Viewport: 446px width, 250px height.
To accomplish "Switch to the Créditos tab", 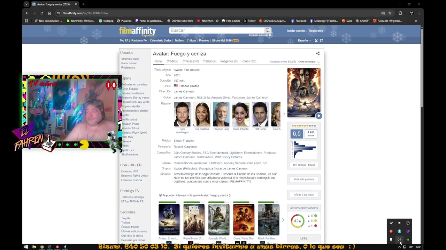I will tap(172, 61).
